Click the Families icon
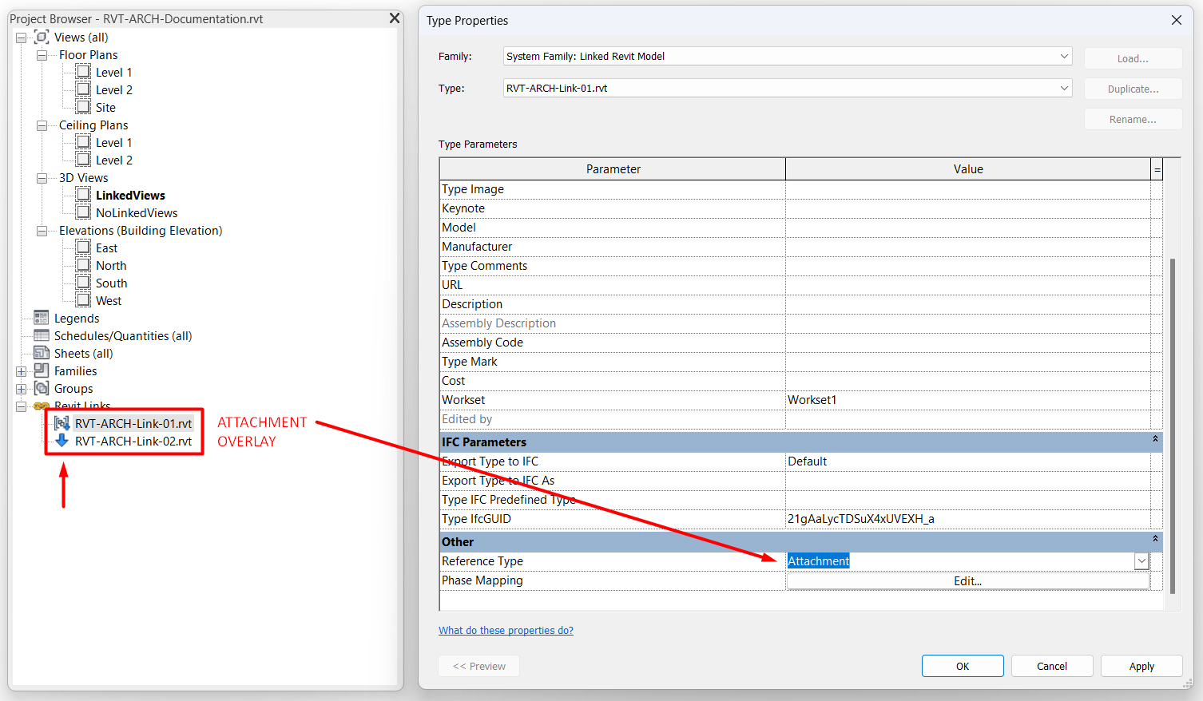The height and width of the screenshot is (701, 1203). [x=42, y=370]
